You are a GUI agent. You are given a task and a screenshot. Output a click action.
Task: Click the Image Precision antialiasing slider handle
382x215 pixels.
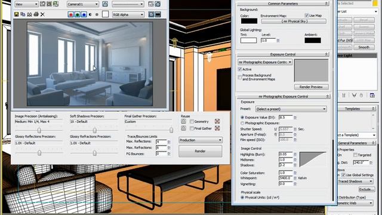(x=39, y=130)
